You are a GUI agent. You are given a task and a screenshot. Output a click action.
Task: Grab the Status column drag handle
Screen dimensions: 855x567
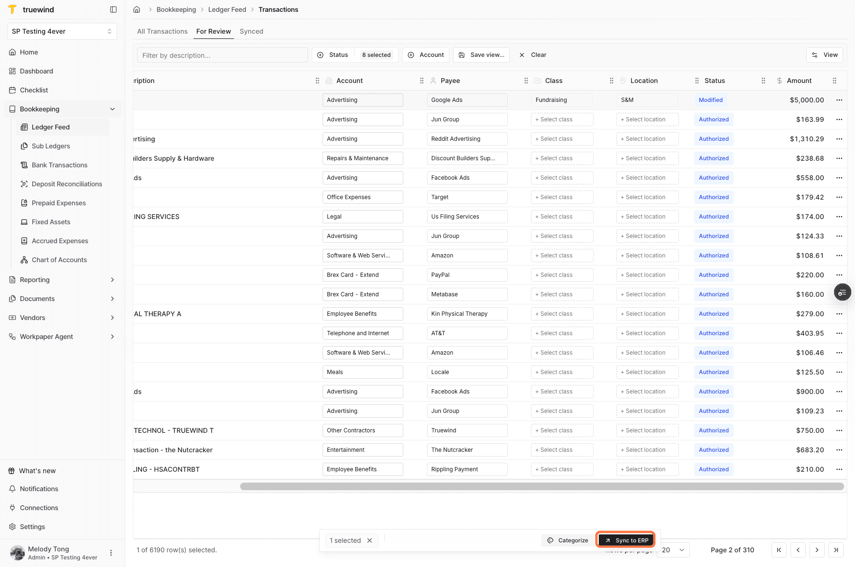tap(763, 81)
